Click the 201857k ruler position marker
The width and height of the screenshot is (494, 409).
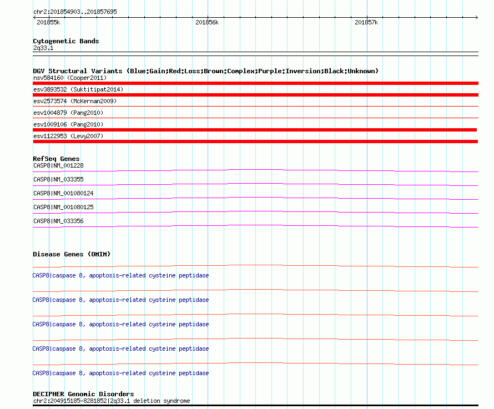[366, 22]
